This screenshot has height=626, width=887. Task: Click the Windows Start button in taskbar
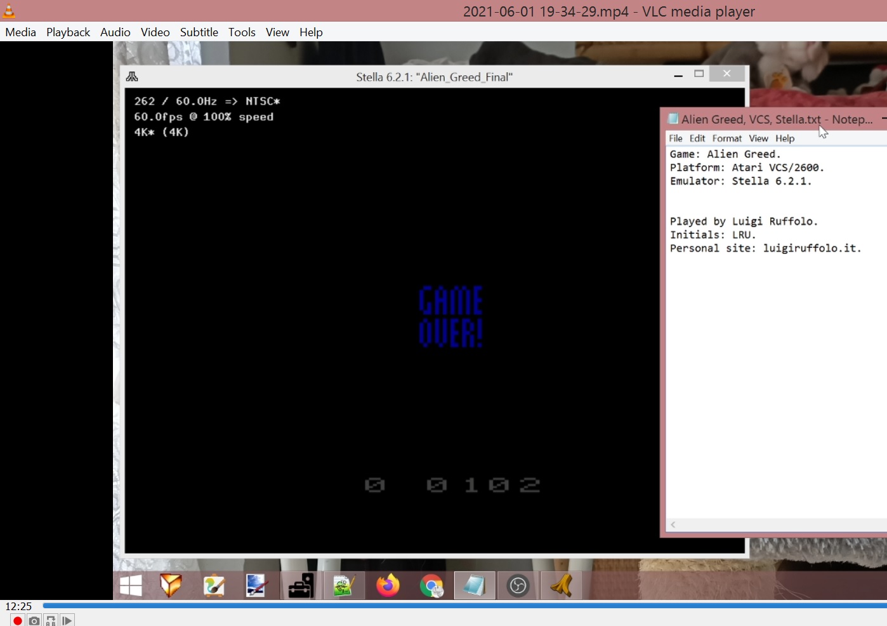tap(131, 585)
